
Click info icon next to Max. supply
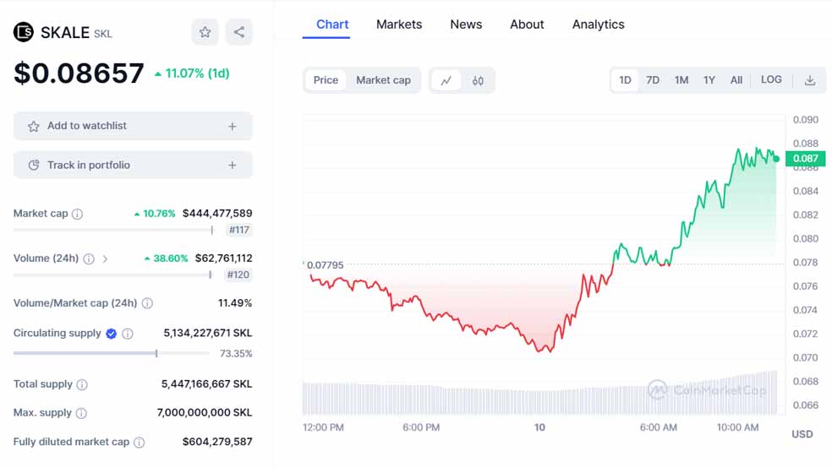click(82, 413)
